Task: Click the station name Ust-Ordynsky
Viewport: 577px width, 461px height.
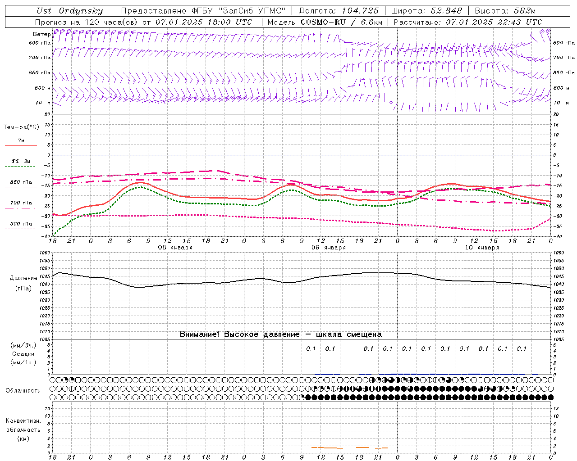Action: [x=70, y=11]
